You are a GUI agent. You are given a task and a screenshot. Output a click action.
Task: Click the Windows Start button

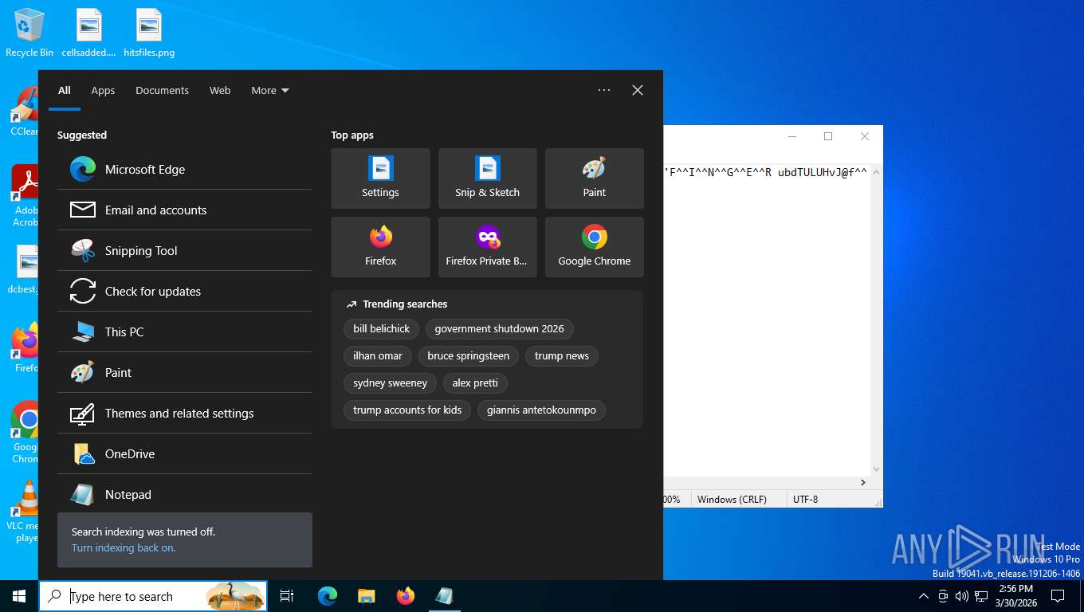(19, 596)
